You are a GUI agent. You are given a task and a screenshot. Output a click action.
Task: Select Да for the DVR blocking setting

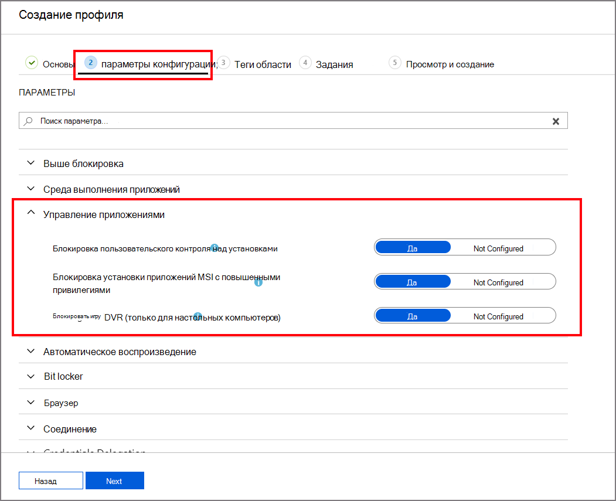(x=412, y=316)
